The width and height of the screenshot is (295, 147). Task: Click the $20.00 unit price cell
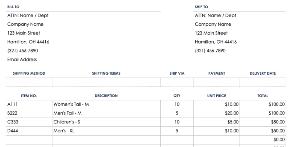click(x=216, y=113)
